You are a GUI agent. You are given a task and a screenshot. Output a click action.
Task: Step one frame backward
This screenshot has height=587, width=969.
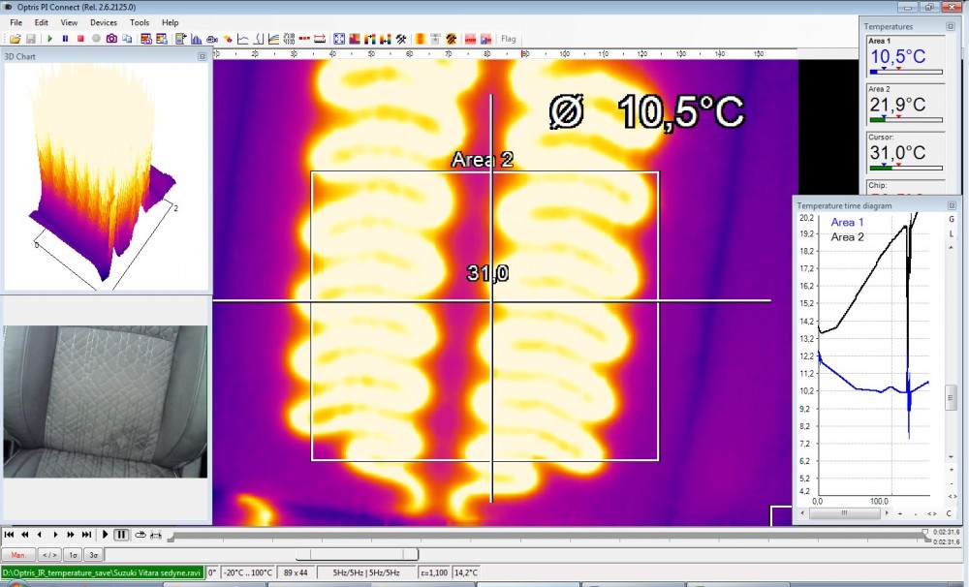(x=40, y=535)
